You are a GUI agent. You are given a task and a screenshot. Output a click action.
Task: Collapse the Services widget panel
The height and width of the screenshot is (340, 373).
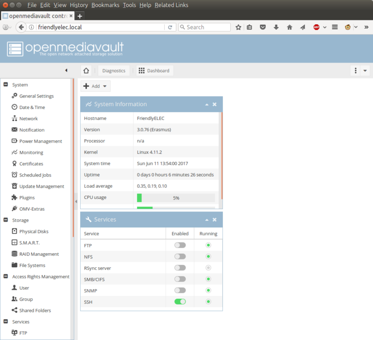pyautogui.click(x=207, y=220)
